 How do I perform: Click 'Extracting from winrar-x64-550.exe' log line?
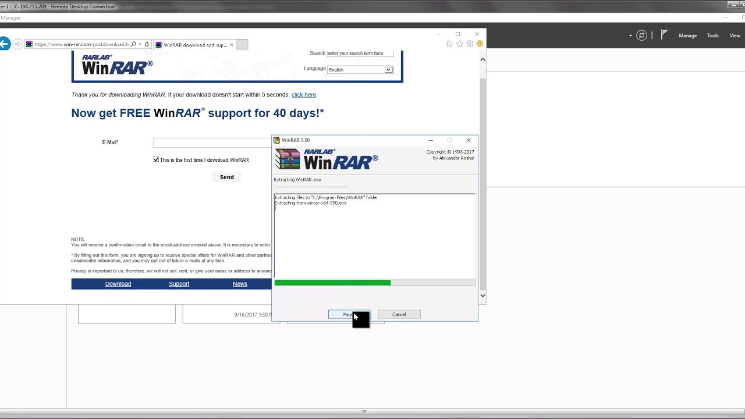pyautogui.click(x=311, y=203)
